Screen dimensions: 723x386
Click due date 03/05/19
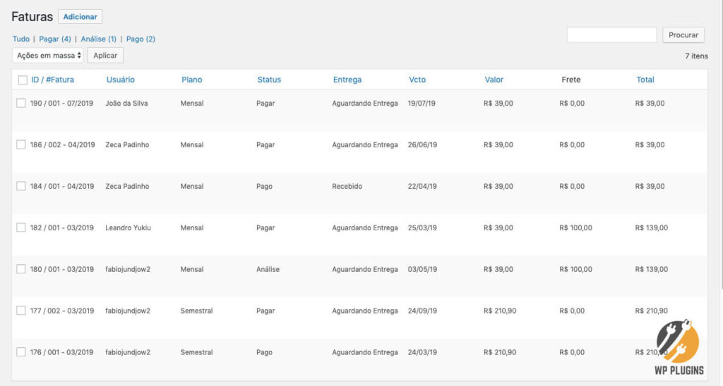tap(422, 269)
